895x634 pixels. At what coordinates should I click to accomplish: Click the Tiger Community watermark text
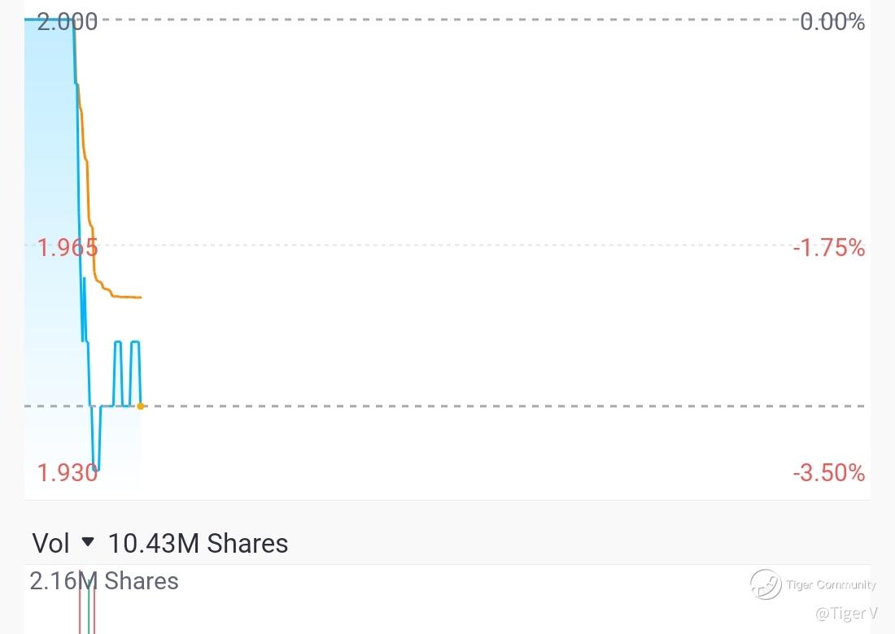click(831, 585)
